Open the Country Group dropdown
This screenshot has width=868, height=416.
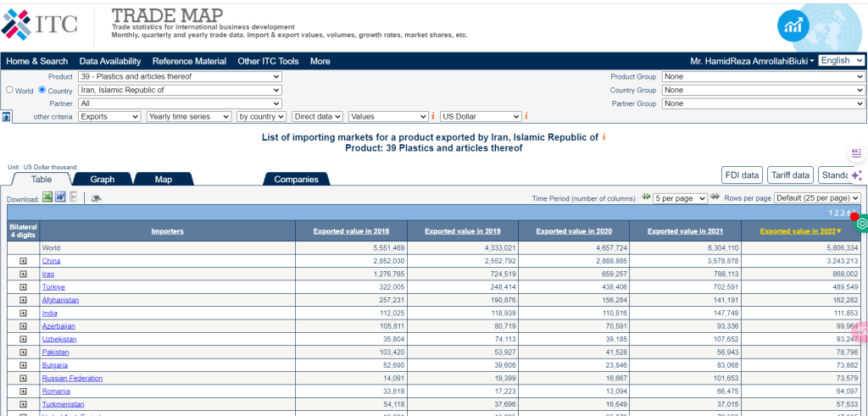[764, 90]
